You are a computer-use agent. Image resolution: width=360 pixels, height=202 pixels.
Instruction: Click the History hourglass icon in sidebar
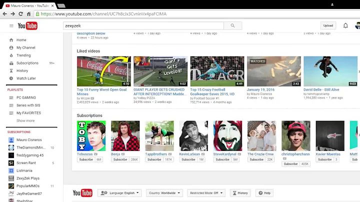pyautogui.click(x=11, y=70)
